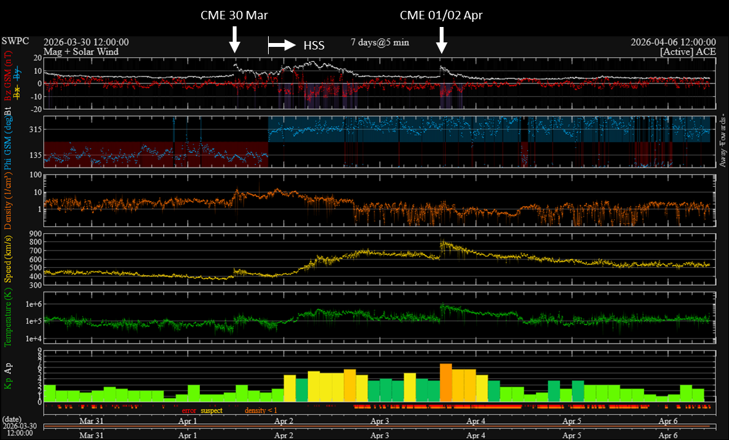Click the red Away sector block in Phi panel

[154, 154]
